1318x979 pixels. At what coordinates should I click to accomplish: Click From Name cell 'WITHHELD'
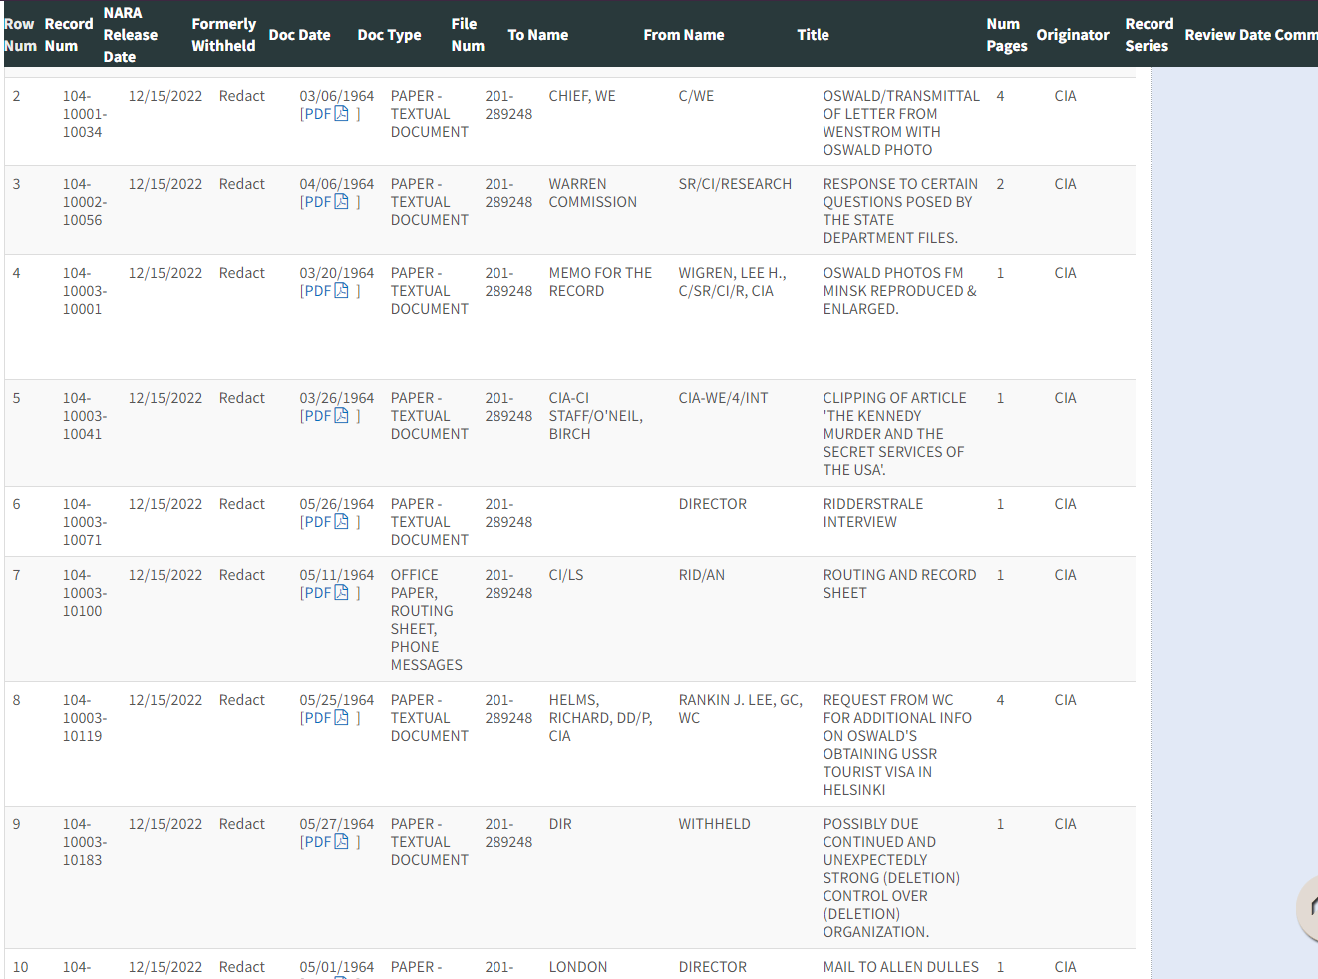714,824
